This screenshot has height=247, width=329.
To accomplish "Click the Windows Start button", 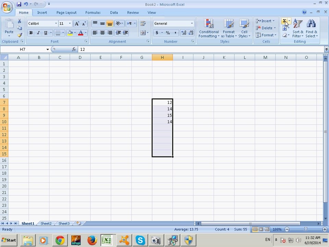I will (x=9, y=240).
